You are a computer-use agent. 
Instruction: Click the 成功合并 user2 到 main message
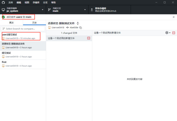pos(19,17)
